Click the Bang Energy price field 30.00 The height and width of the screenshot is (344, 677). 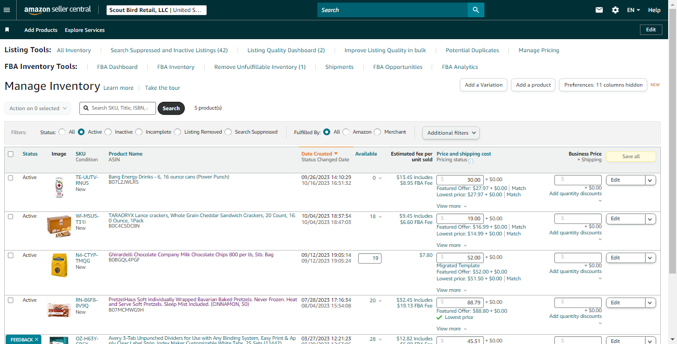pyautogui.click(x=460, y=180)
